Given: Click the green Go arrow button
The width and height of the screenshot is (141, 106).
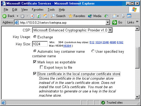Looking at the screenshot, I should point(115,22).
